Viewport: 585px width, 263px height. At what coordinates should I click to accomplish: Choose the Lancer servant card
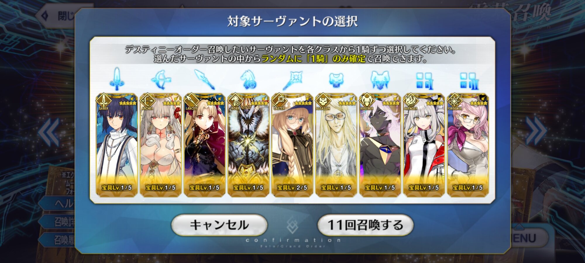(204, 145)
